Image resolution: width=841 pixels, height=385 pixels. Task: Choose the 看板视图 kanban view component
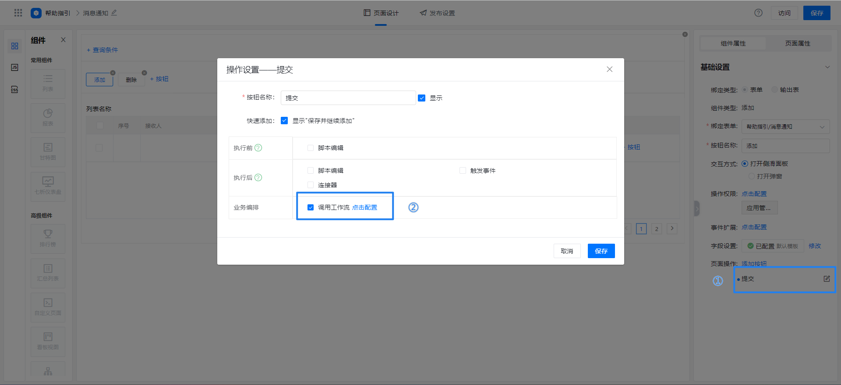pos(48,342)
